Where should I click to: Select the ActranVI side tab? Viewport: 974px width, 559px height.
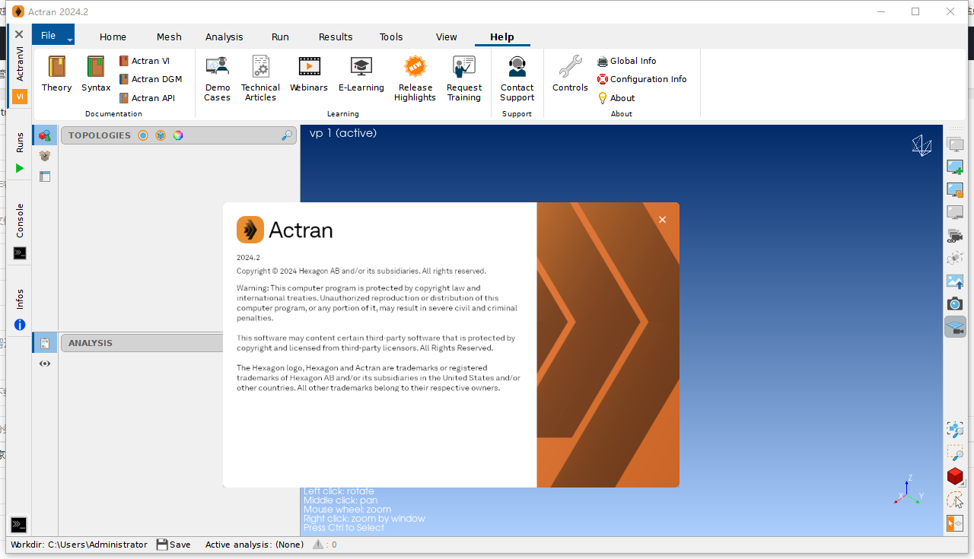tap(20, 64)
